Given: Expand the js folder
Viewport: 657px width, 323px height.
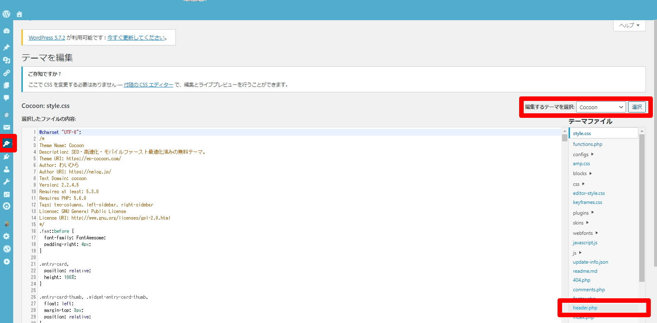Looking at the screenshot, I should pos(577,253).
